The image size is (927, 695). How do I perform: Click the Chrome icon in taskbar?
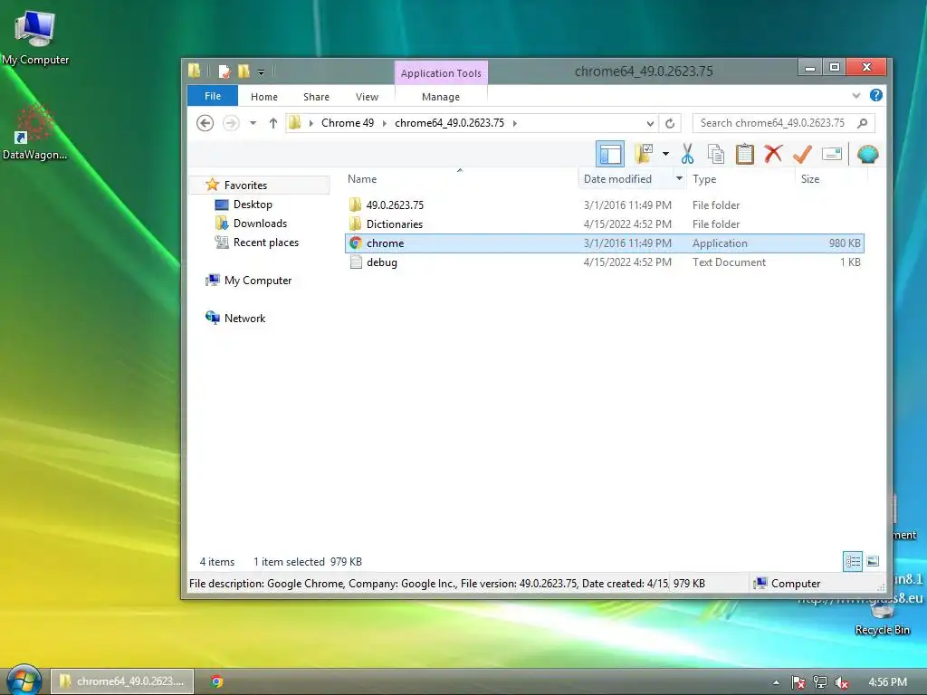[217, 681]
